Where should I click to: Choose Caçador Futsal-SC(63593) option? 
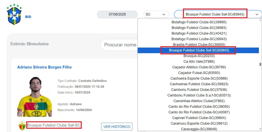(199, 73)
